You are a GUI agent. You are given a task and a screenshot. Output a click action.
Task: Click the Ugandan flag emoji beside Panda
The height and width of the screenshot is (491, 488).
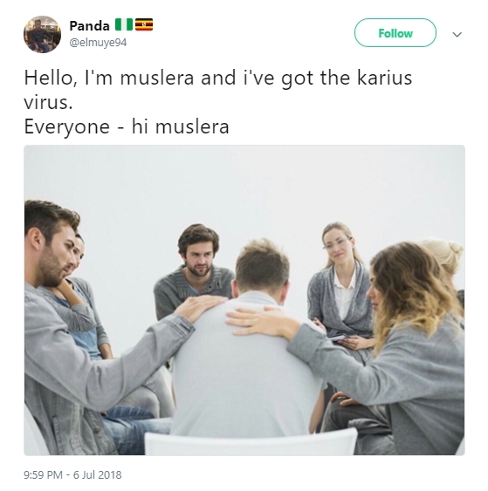point(144,24)
